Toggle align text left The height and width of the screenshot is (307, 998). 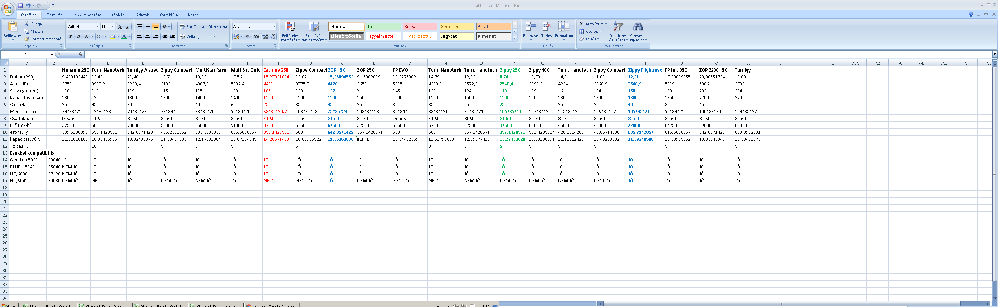(139, 37)
